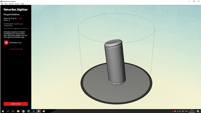Launch Microsoft Edge from the taskbar
This screenshot has width=201, height=113.
coord(34,111)
